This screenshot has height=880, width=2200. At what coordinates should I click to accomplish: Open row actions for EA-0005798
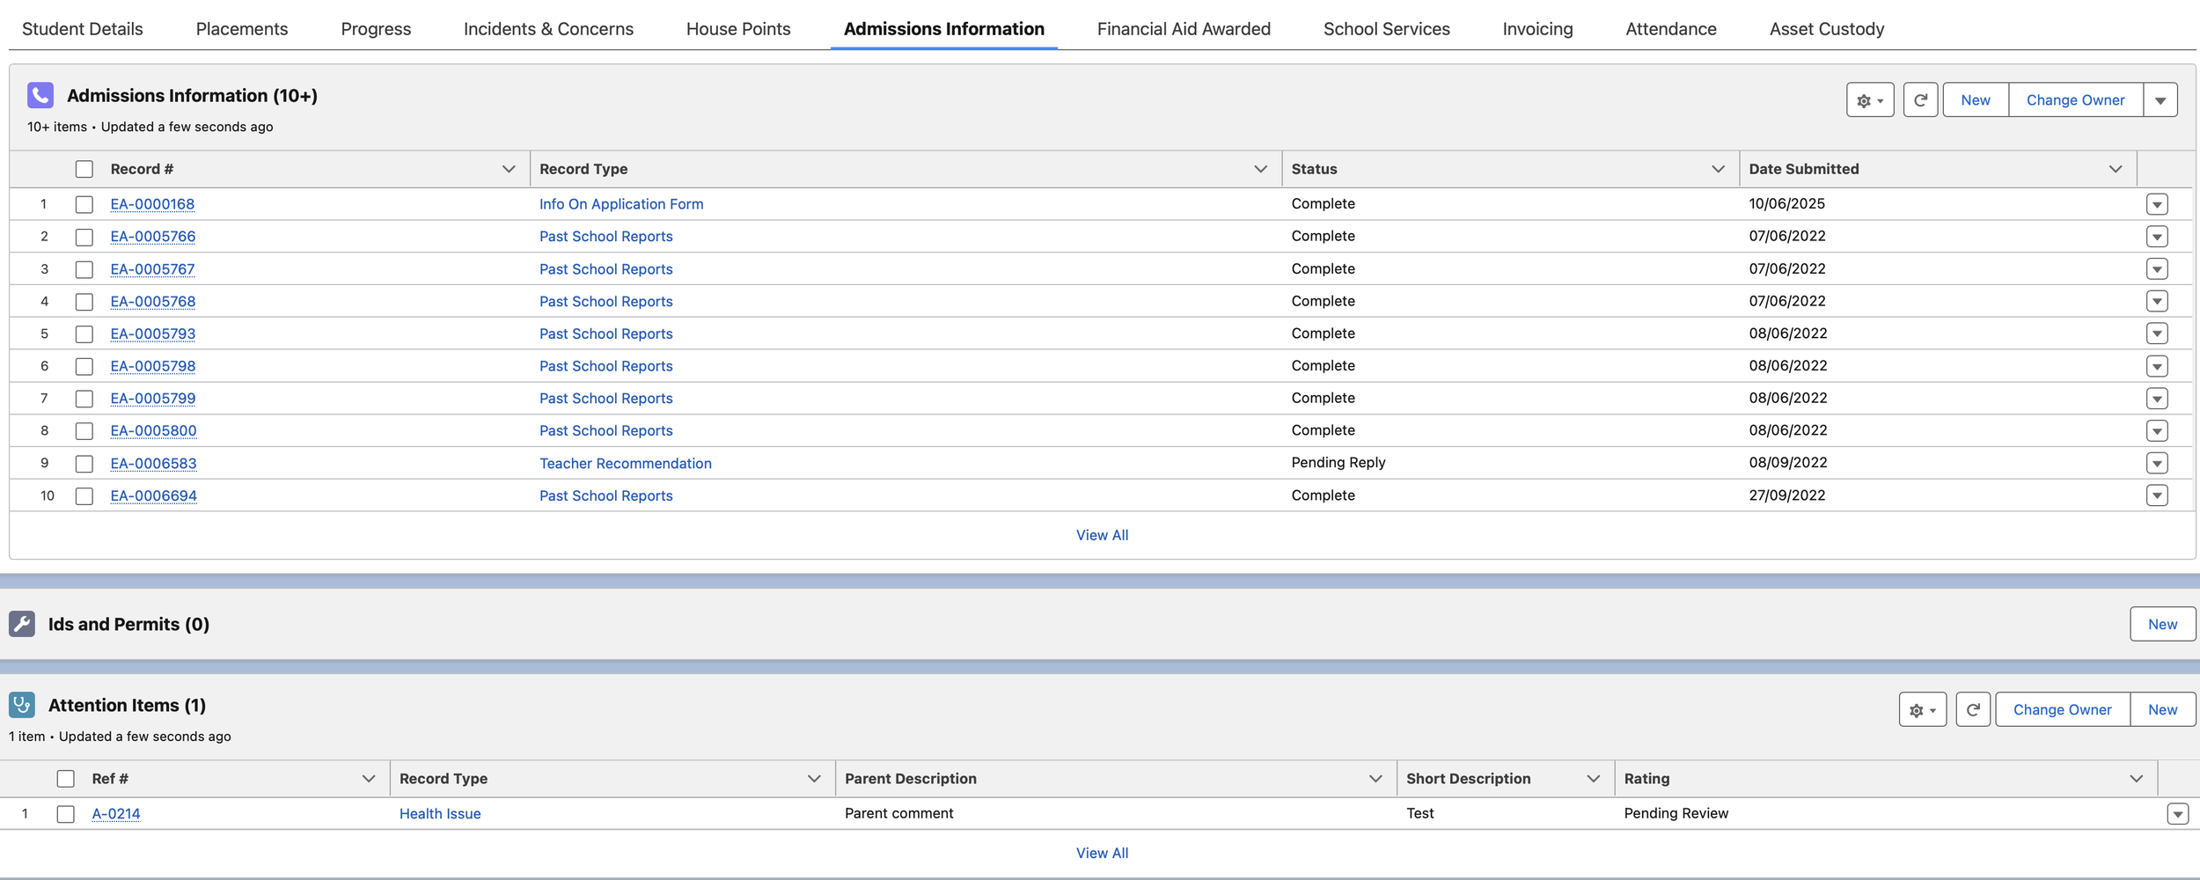click(x=2157, y=366)
